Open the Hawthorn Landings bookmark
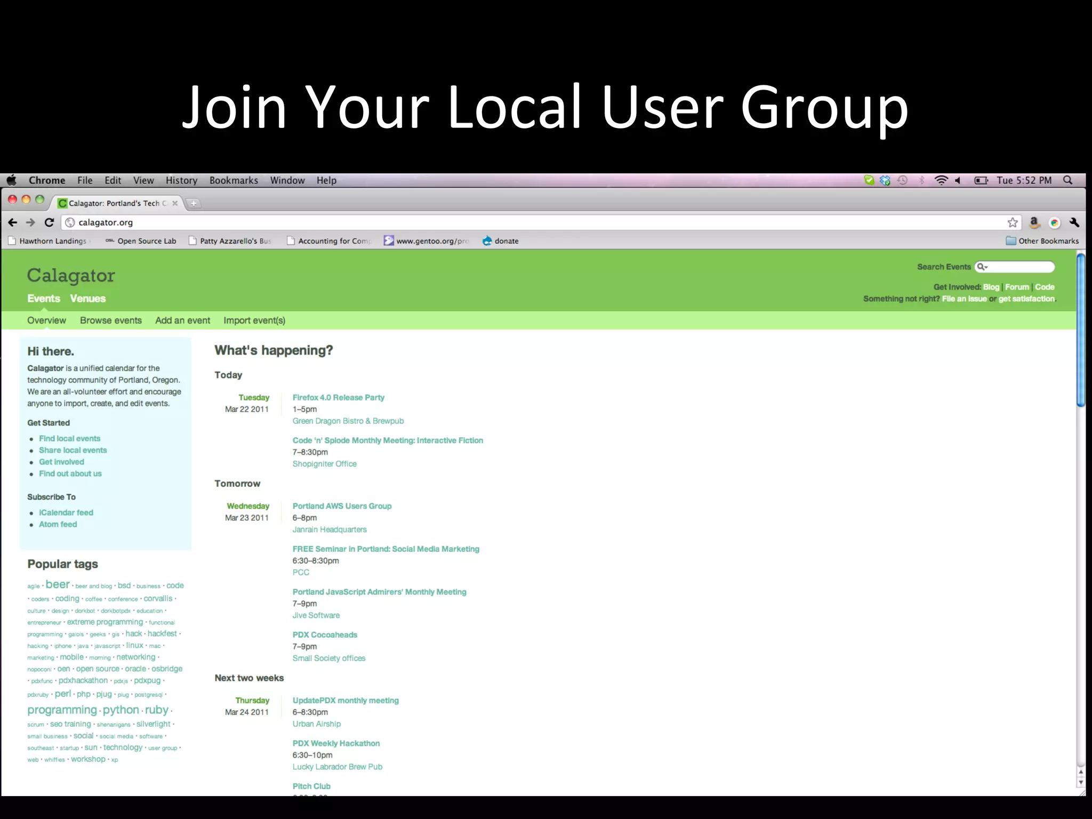This screenshot has height=819, width=1092. (x=49, y=241)
